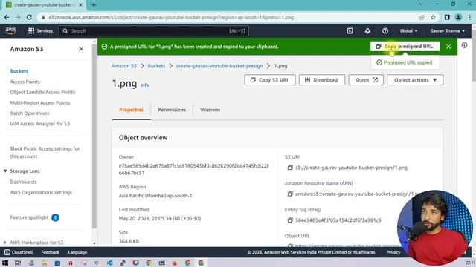The width and height of the screenshot is (476, 267).
Task: Go to Buckets breadcrumb link
Action: coord(156,66)
